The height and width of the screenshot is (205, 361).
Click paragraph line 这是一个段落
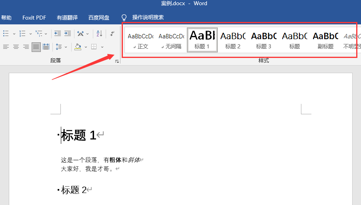tap(100, 160)
